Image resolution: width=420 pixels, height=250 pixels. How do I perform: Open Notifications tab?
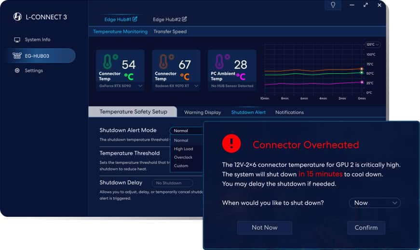coord(289,112)
